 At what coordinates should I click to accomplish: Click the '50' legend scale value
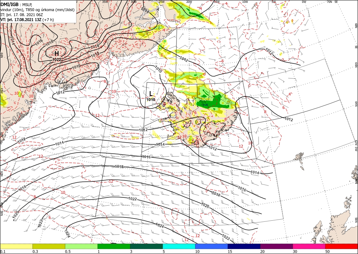(328, 251)
